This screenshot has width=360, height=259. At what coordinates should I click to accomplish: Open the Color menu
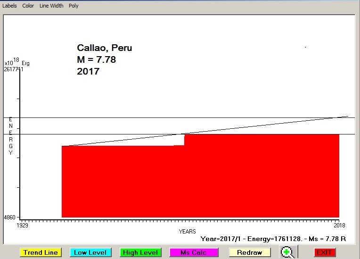click(x=28, y=6)
